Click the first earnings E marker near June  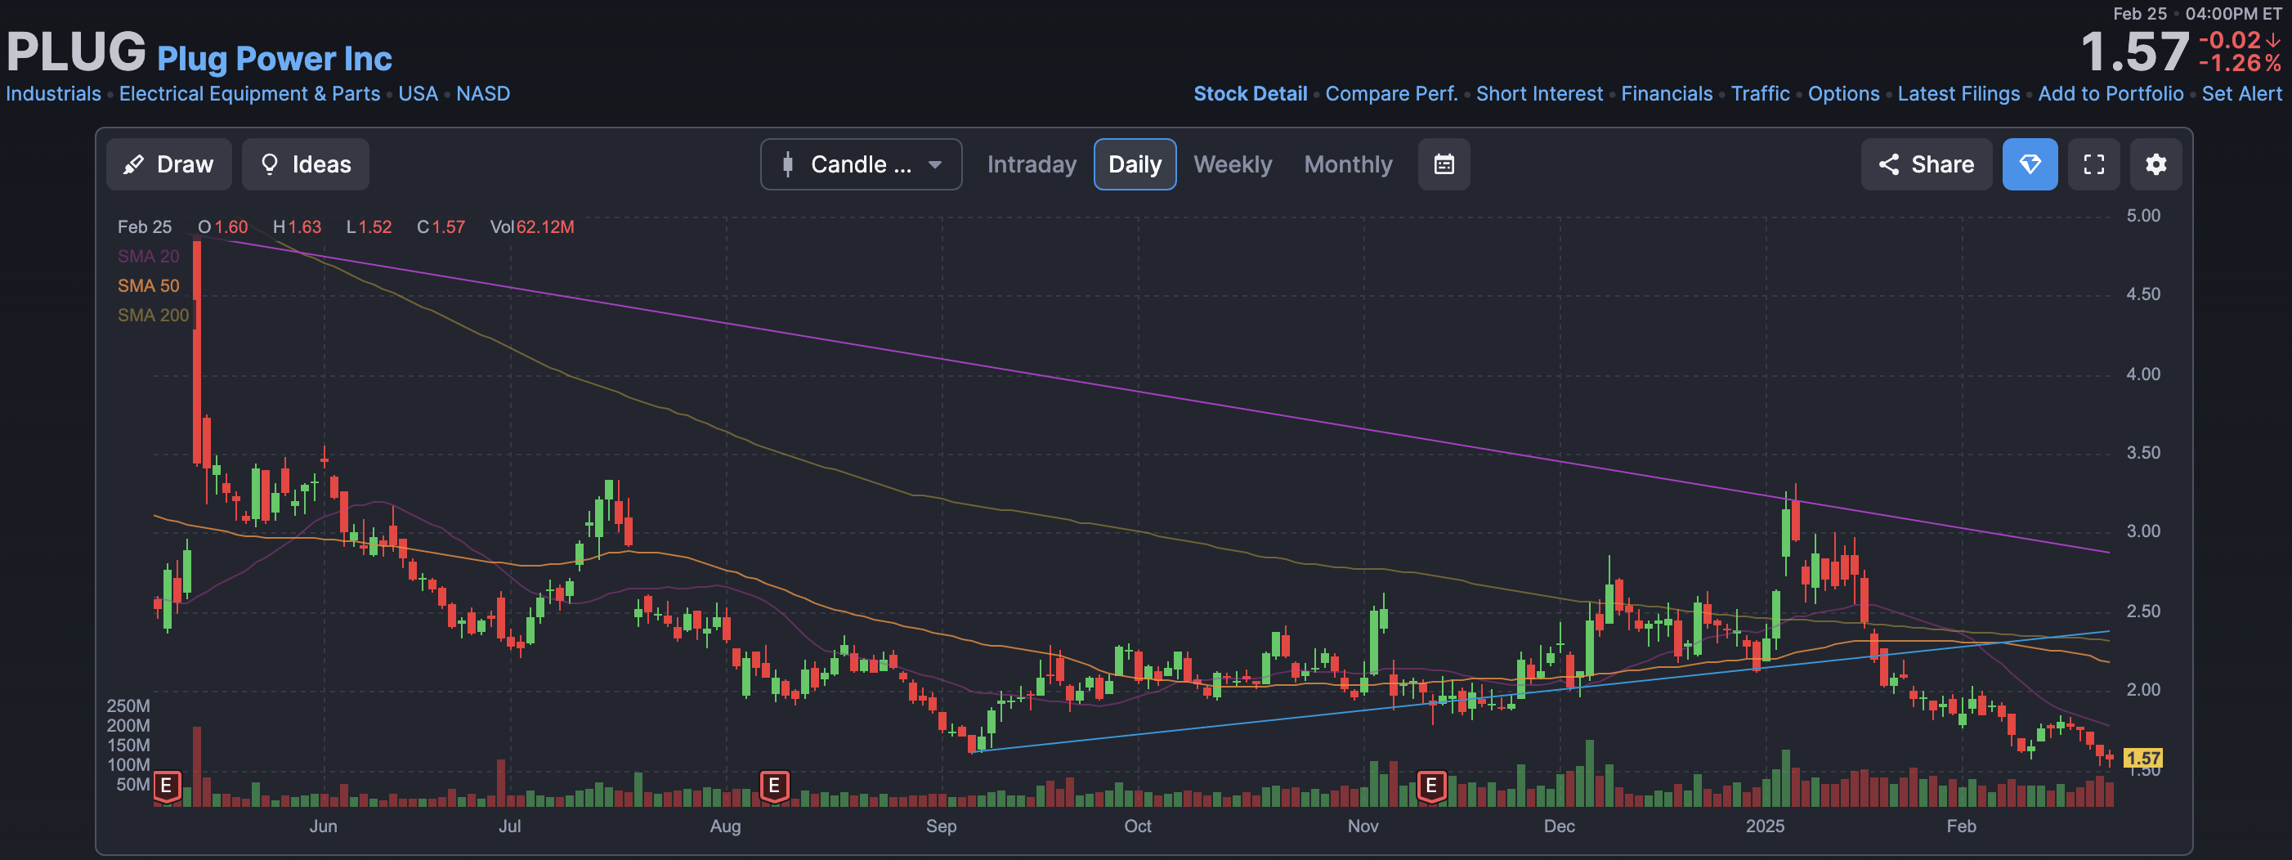point(167,786)
